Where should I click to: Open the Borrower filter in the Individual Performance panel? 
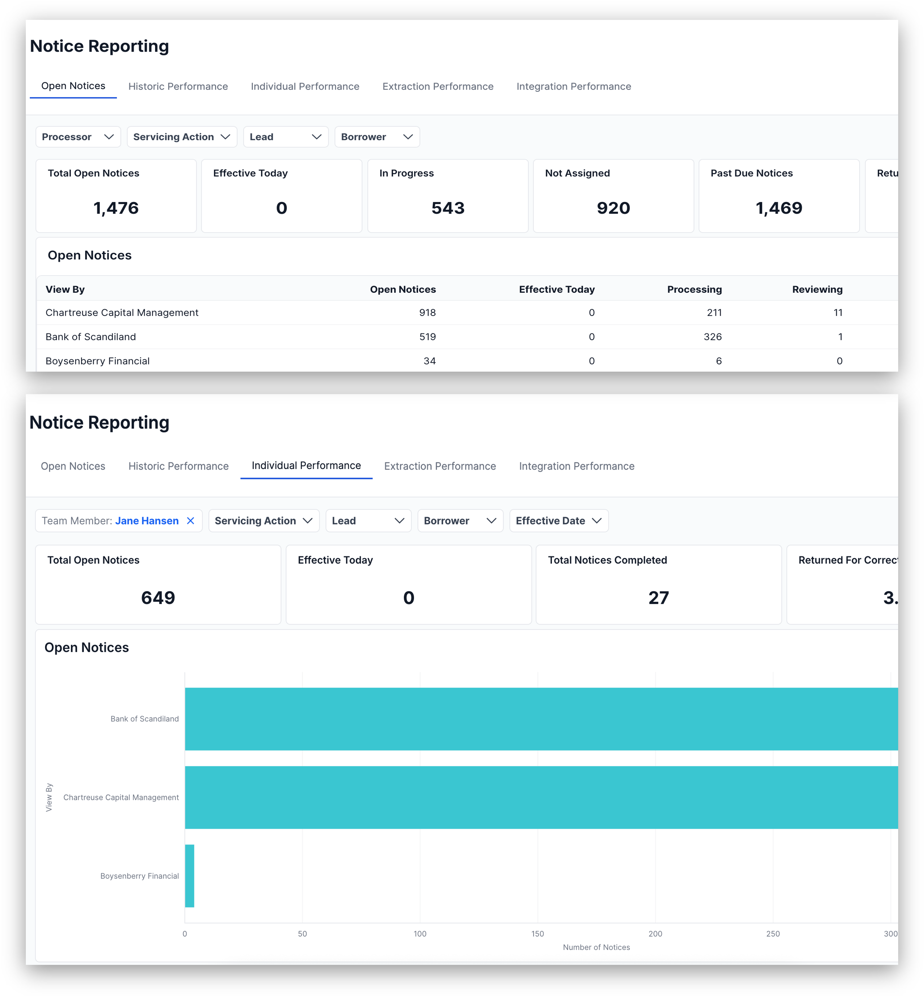(460, 520)
